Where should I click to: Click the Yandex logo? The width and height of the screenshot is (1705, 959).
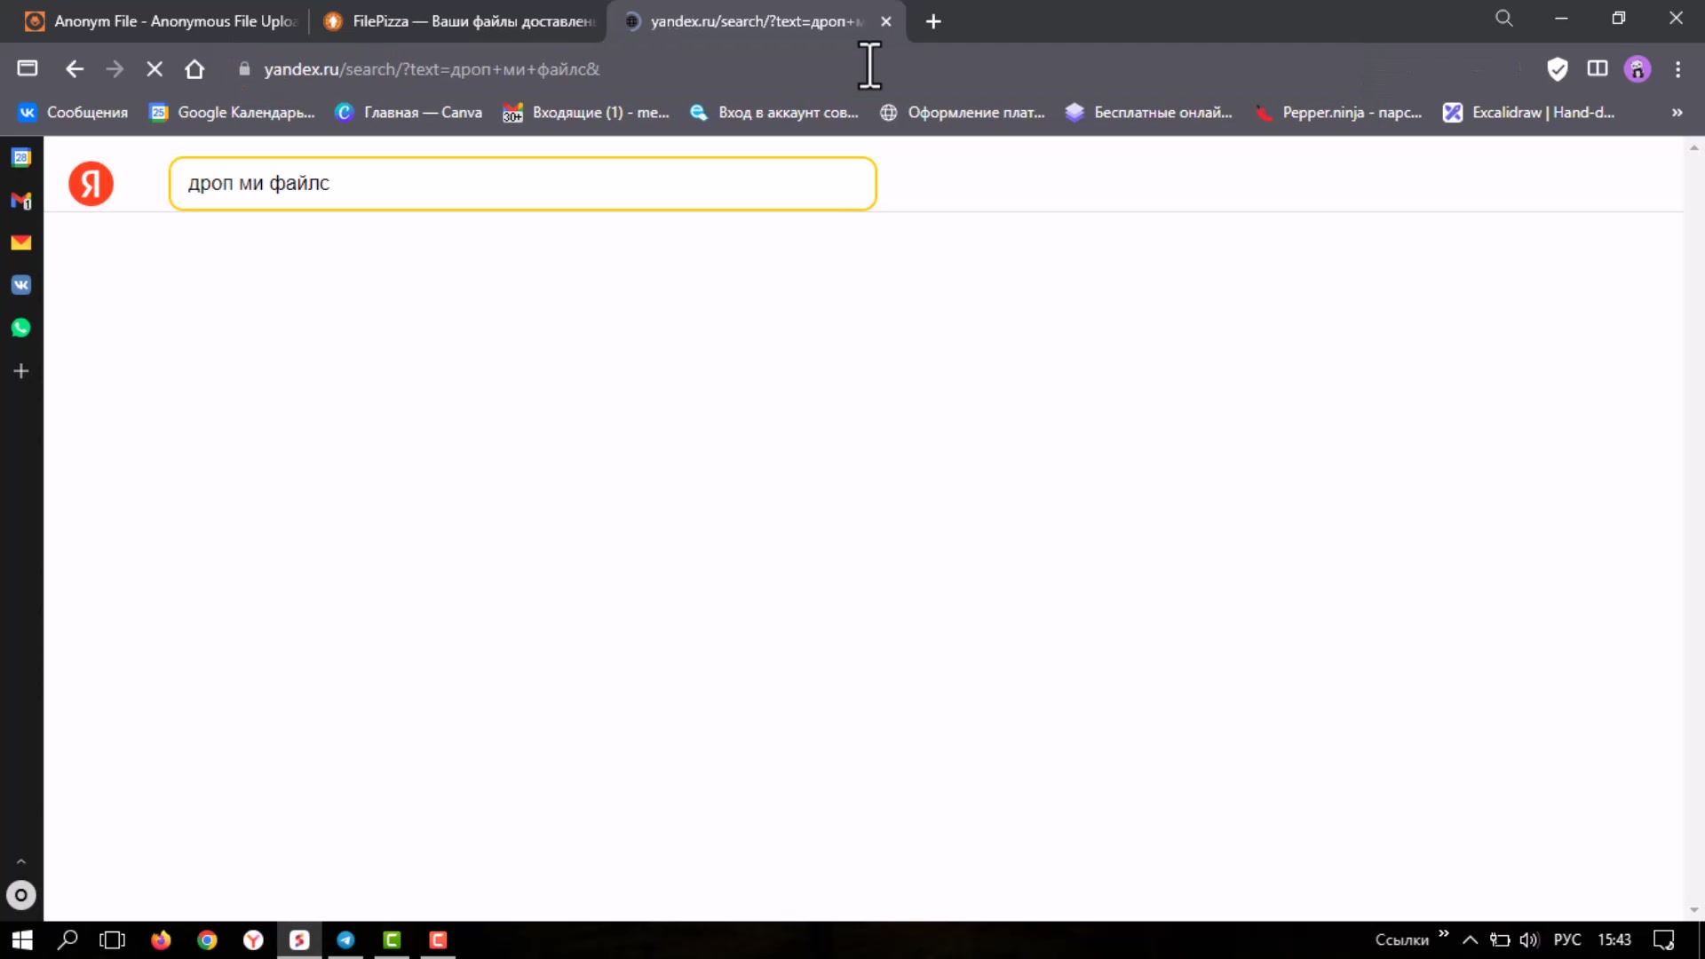[91, 184]
